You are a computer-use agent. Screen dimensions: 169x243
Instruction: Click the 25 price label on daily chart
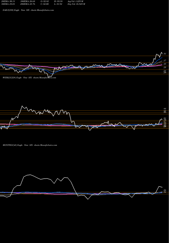click(x=165, y=64)
